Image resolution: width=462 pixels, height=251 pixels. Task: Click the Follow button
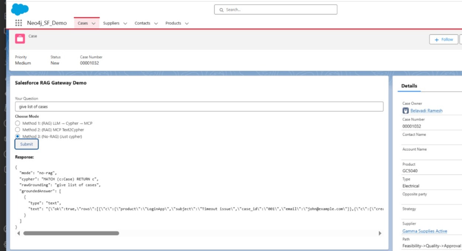pos(444,39)
